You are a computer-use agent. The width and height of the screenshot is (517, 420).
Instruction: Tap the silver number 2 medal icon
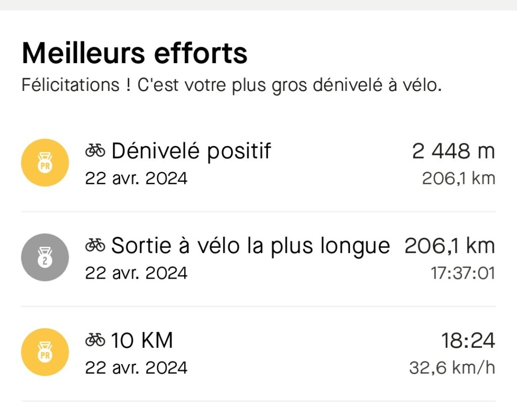pos(45,257)
